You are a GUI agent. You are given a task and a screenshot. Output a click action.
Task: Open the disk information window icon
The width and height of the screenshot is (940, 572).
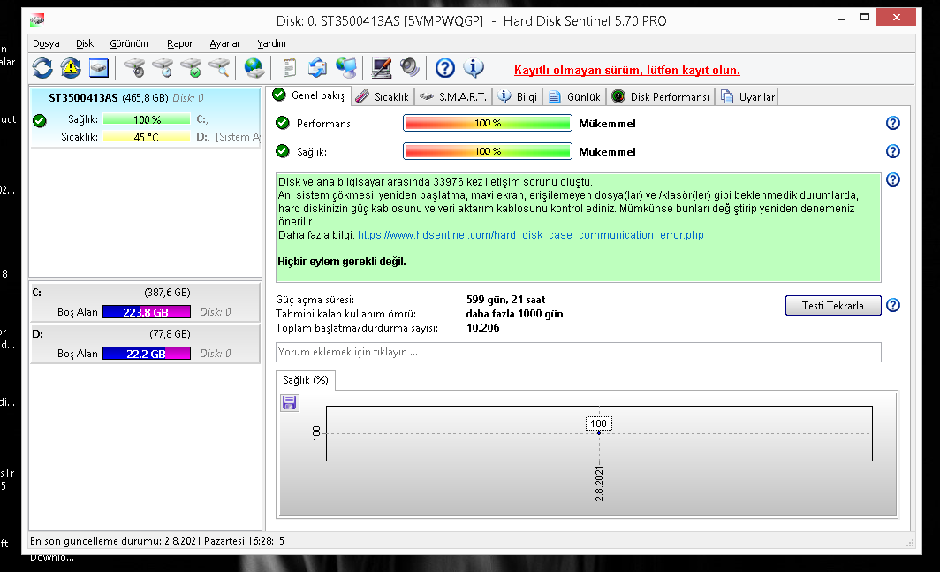(99, 68)
